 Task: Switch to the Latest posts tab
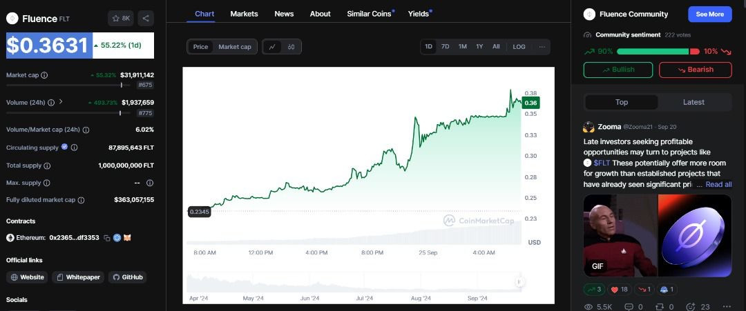694,102
